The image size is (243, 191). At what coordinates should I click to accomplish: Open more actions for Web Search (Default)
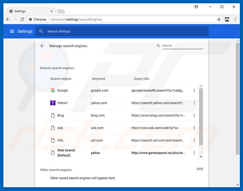point(194,153)
